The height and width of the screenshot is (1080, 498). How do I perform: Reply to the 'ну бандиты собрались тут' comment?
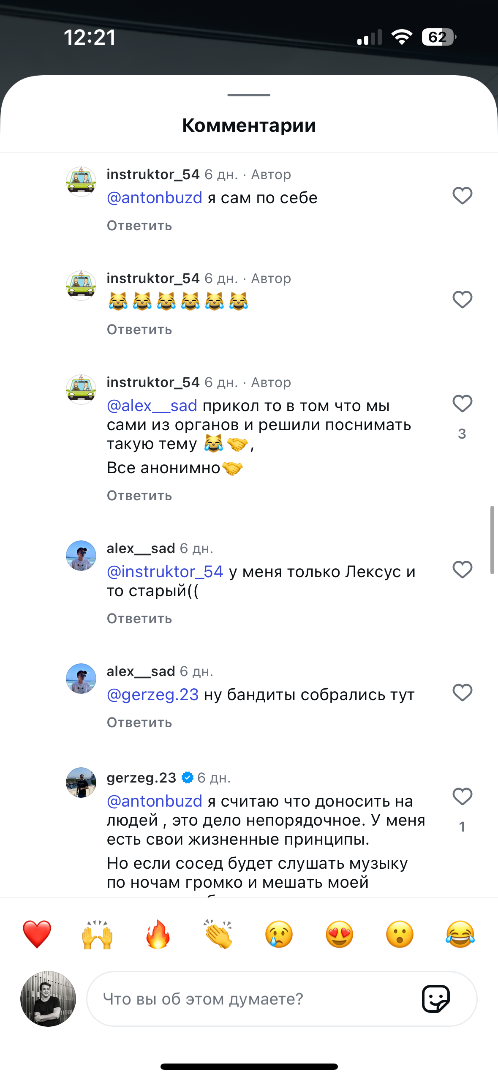coord(139,723)
